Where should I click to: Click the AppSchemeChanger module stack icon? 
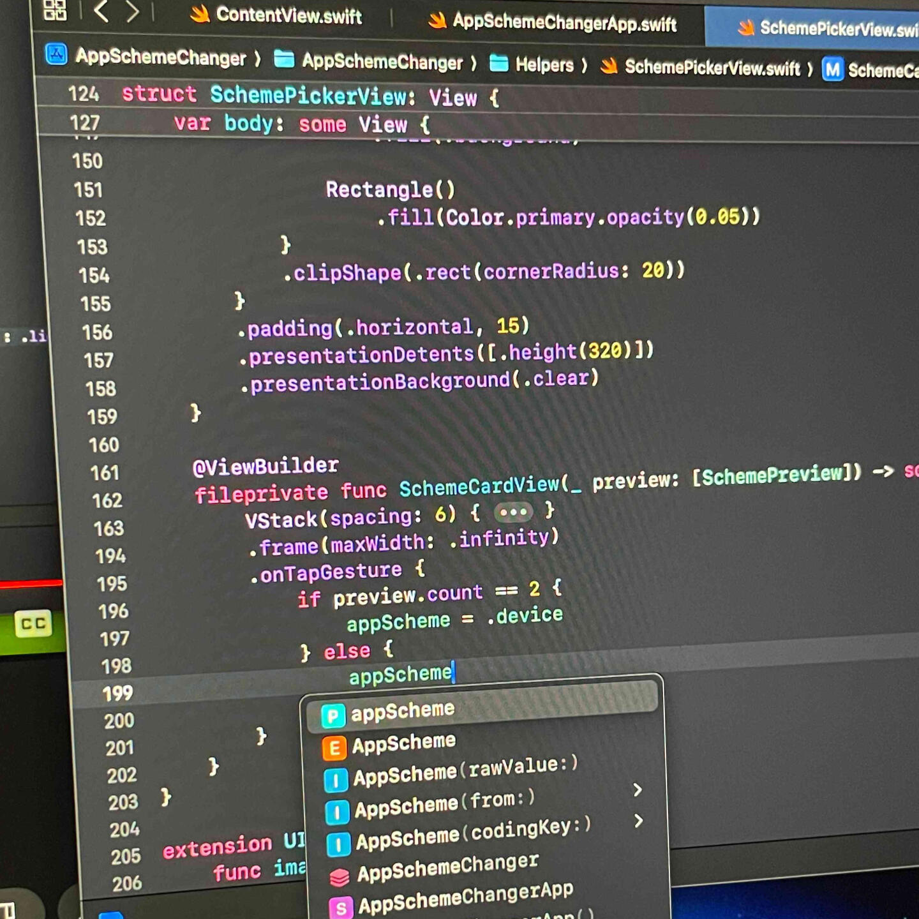[x=339, y=878]
